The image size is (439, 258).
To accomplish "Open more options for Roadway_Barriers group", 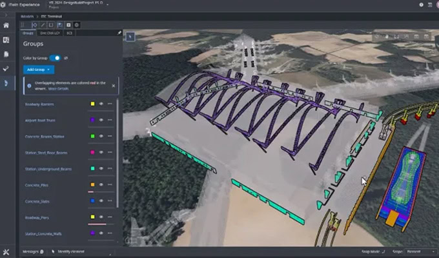I will click(110, 103).
